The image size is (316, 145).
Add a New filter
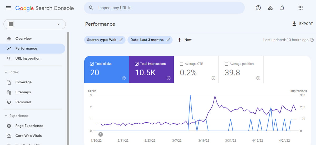(x=184, y=40)
